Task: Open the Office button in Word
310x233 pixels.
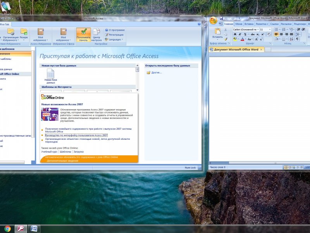Action: point(213,21)
